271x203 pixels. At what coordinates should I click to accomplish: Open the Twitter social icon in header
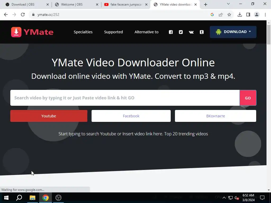181,32
